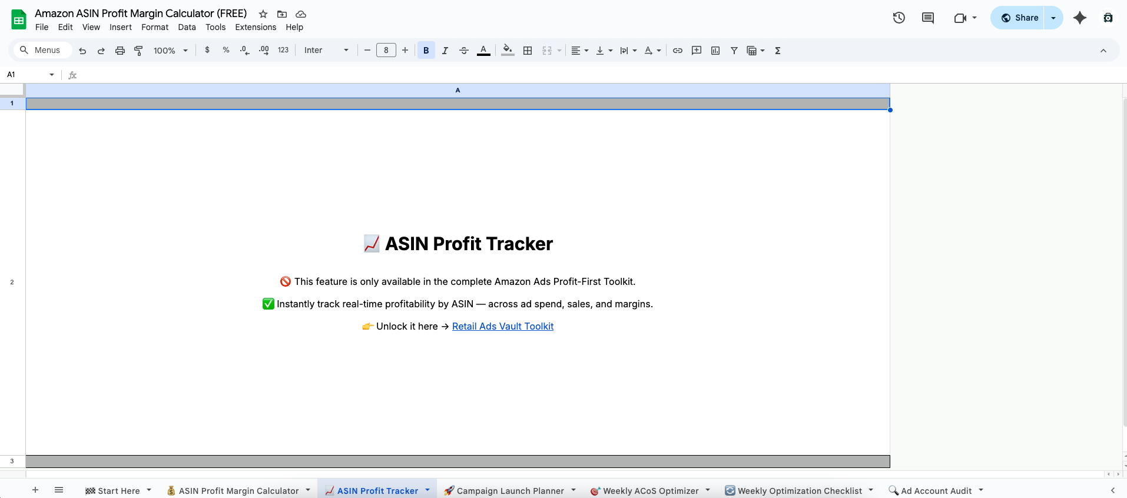Open the Edit menu

click(65, 27)
